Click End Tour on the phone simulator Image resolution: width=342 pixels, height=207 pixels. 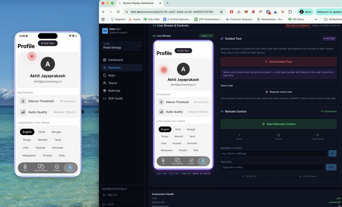coord(48,43)
